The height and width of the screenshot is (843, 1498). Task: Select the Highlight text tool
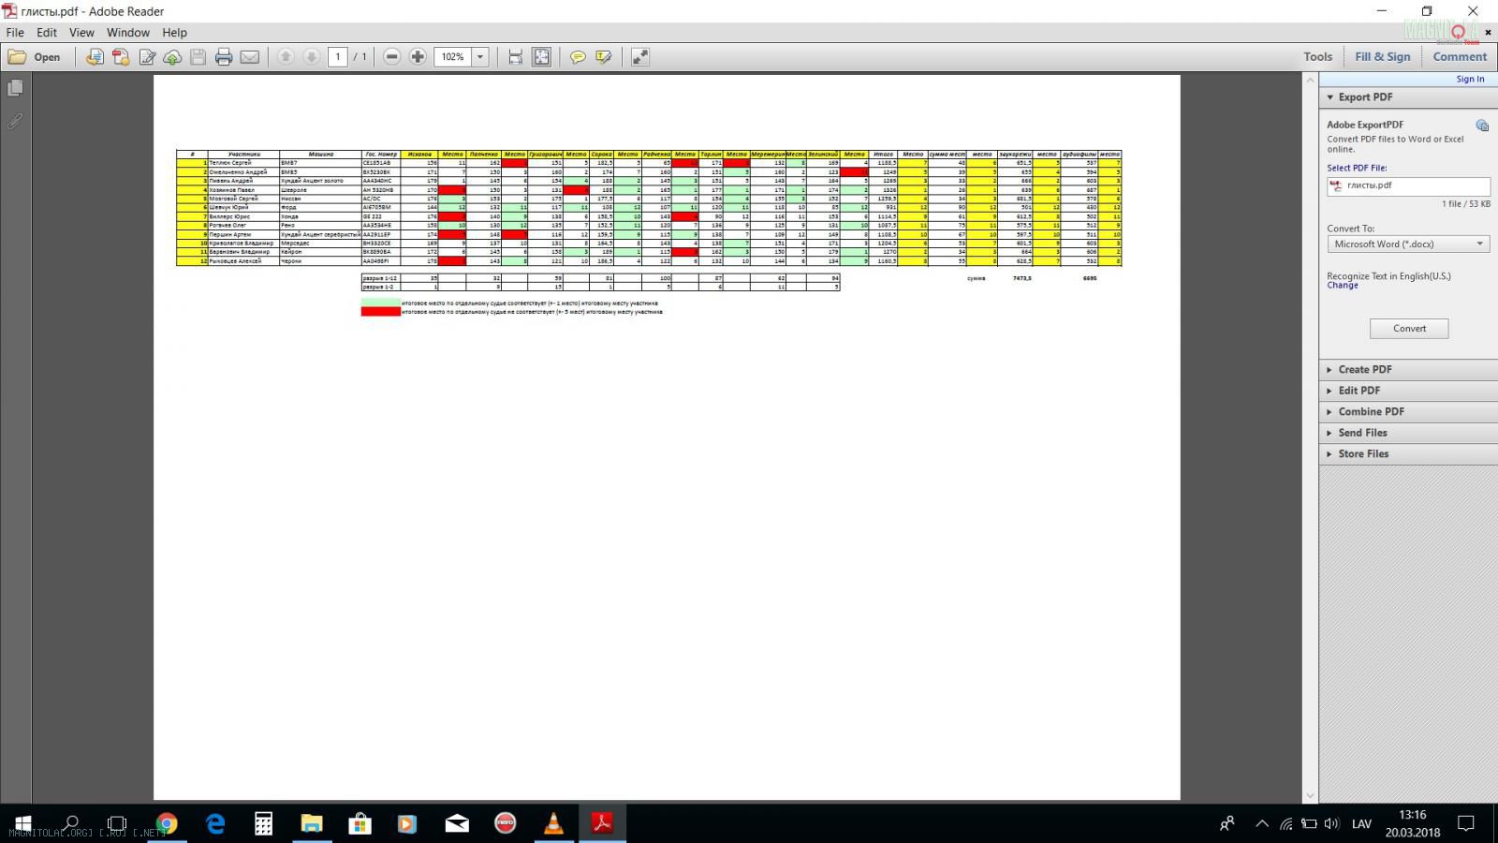pyautogui.click(x=604, y=57)
